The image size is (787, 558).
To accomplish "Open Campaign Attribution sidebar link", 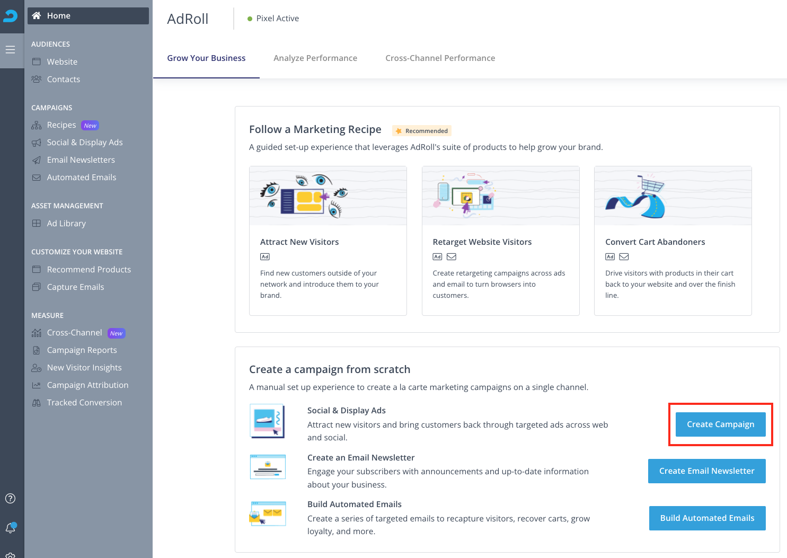I will click(x=87, y=385).
